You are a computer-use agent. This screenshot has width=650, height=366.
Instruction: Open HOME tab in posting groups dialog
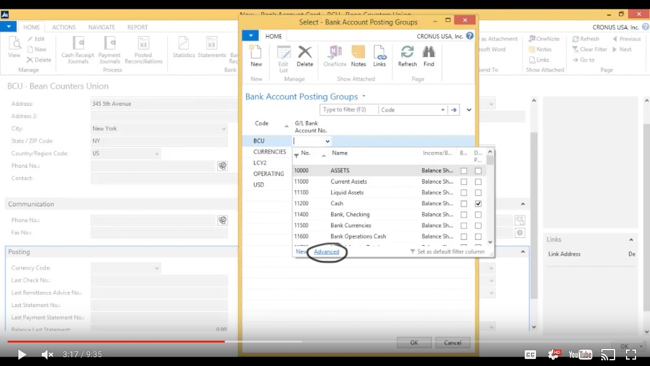(x=273, y=37)
